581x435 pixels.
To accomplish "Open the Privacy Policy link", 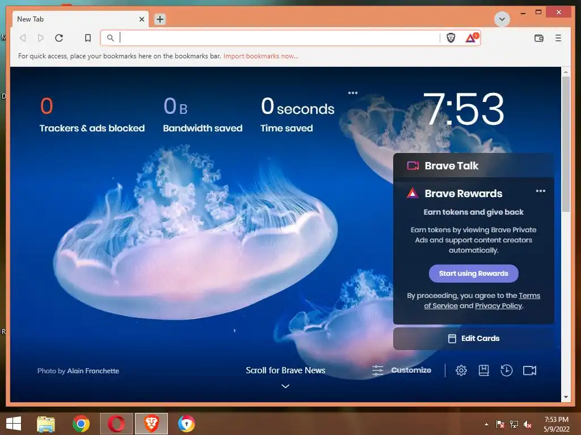I will (498, 305).
